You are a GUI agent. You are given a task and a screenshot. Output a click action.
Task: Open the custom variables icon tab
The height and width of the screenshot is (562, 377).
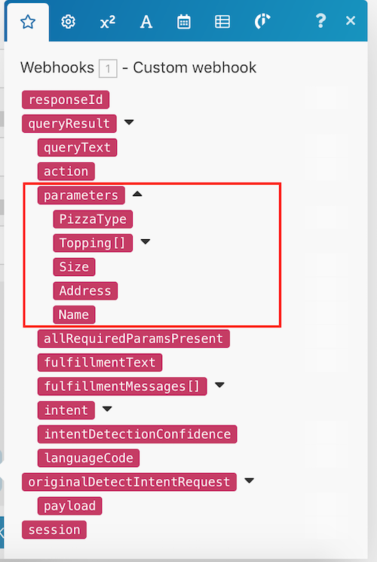coord(262,22)
